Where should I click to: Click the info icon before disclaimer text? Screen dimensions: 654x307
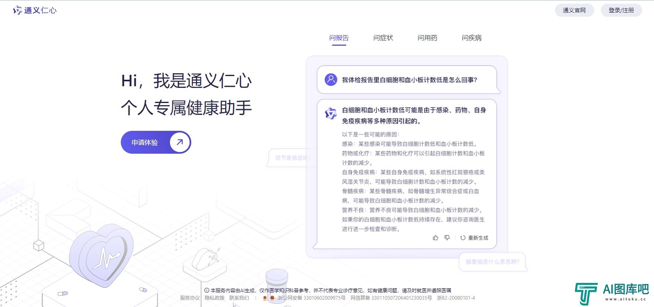(206, 290)
